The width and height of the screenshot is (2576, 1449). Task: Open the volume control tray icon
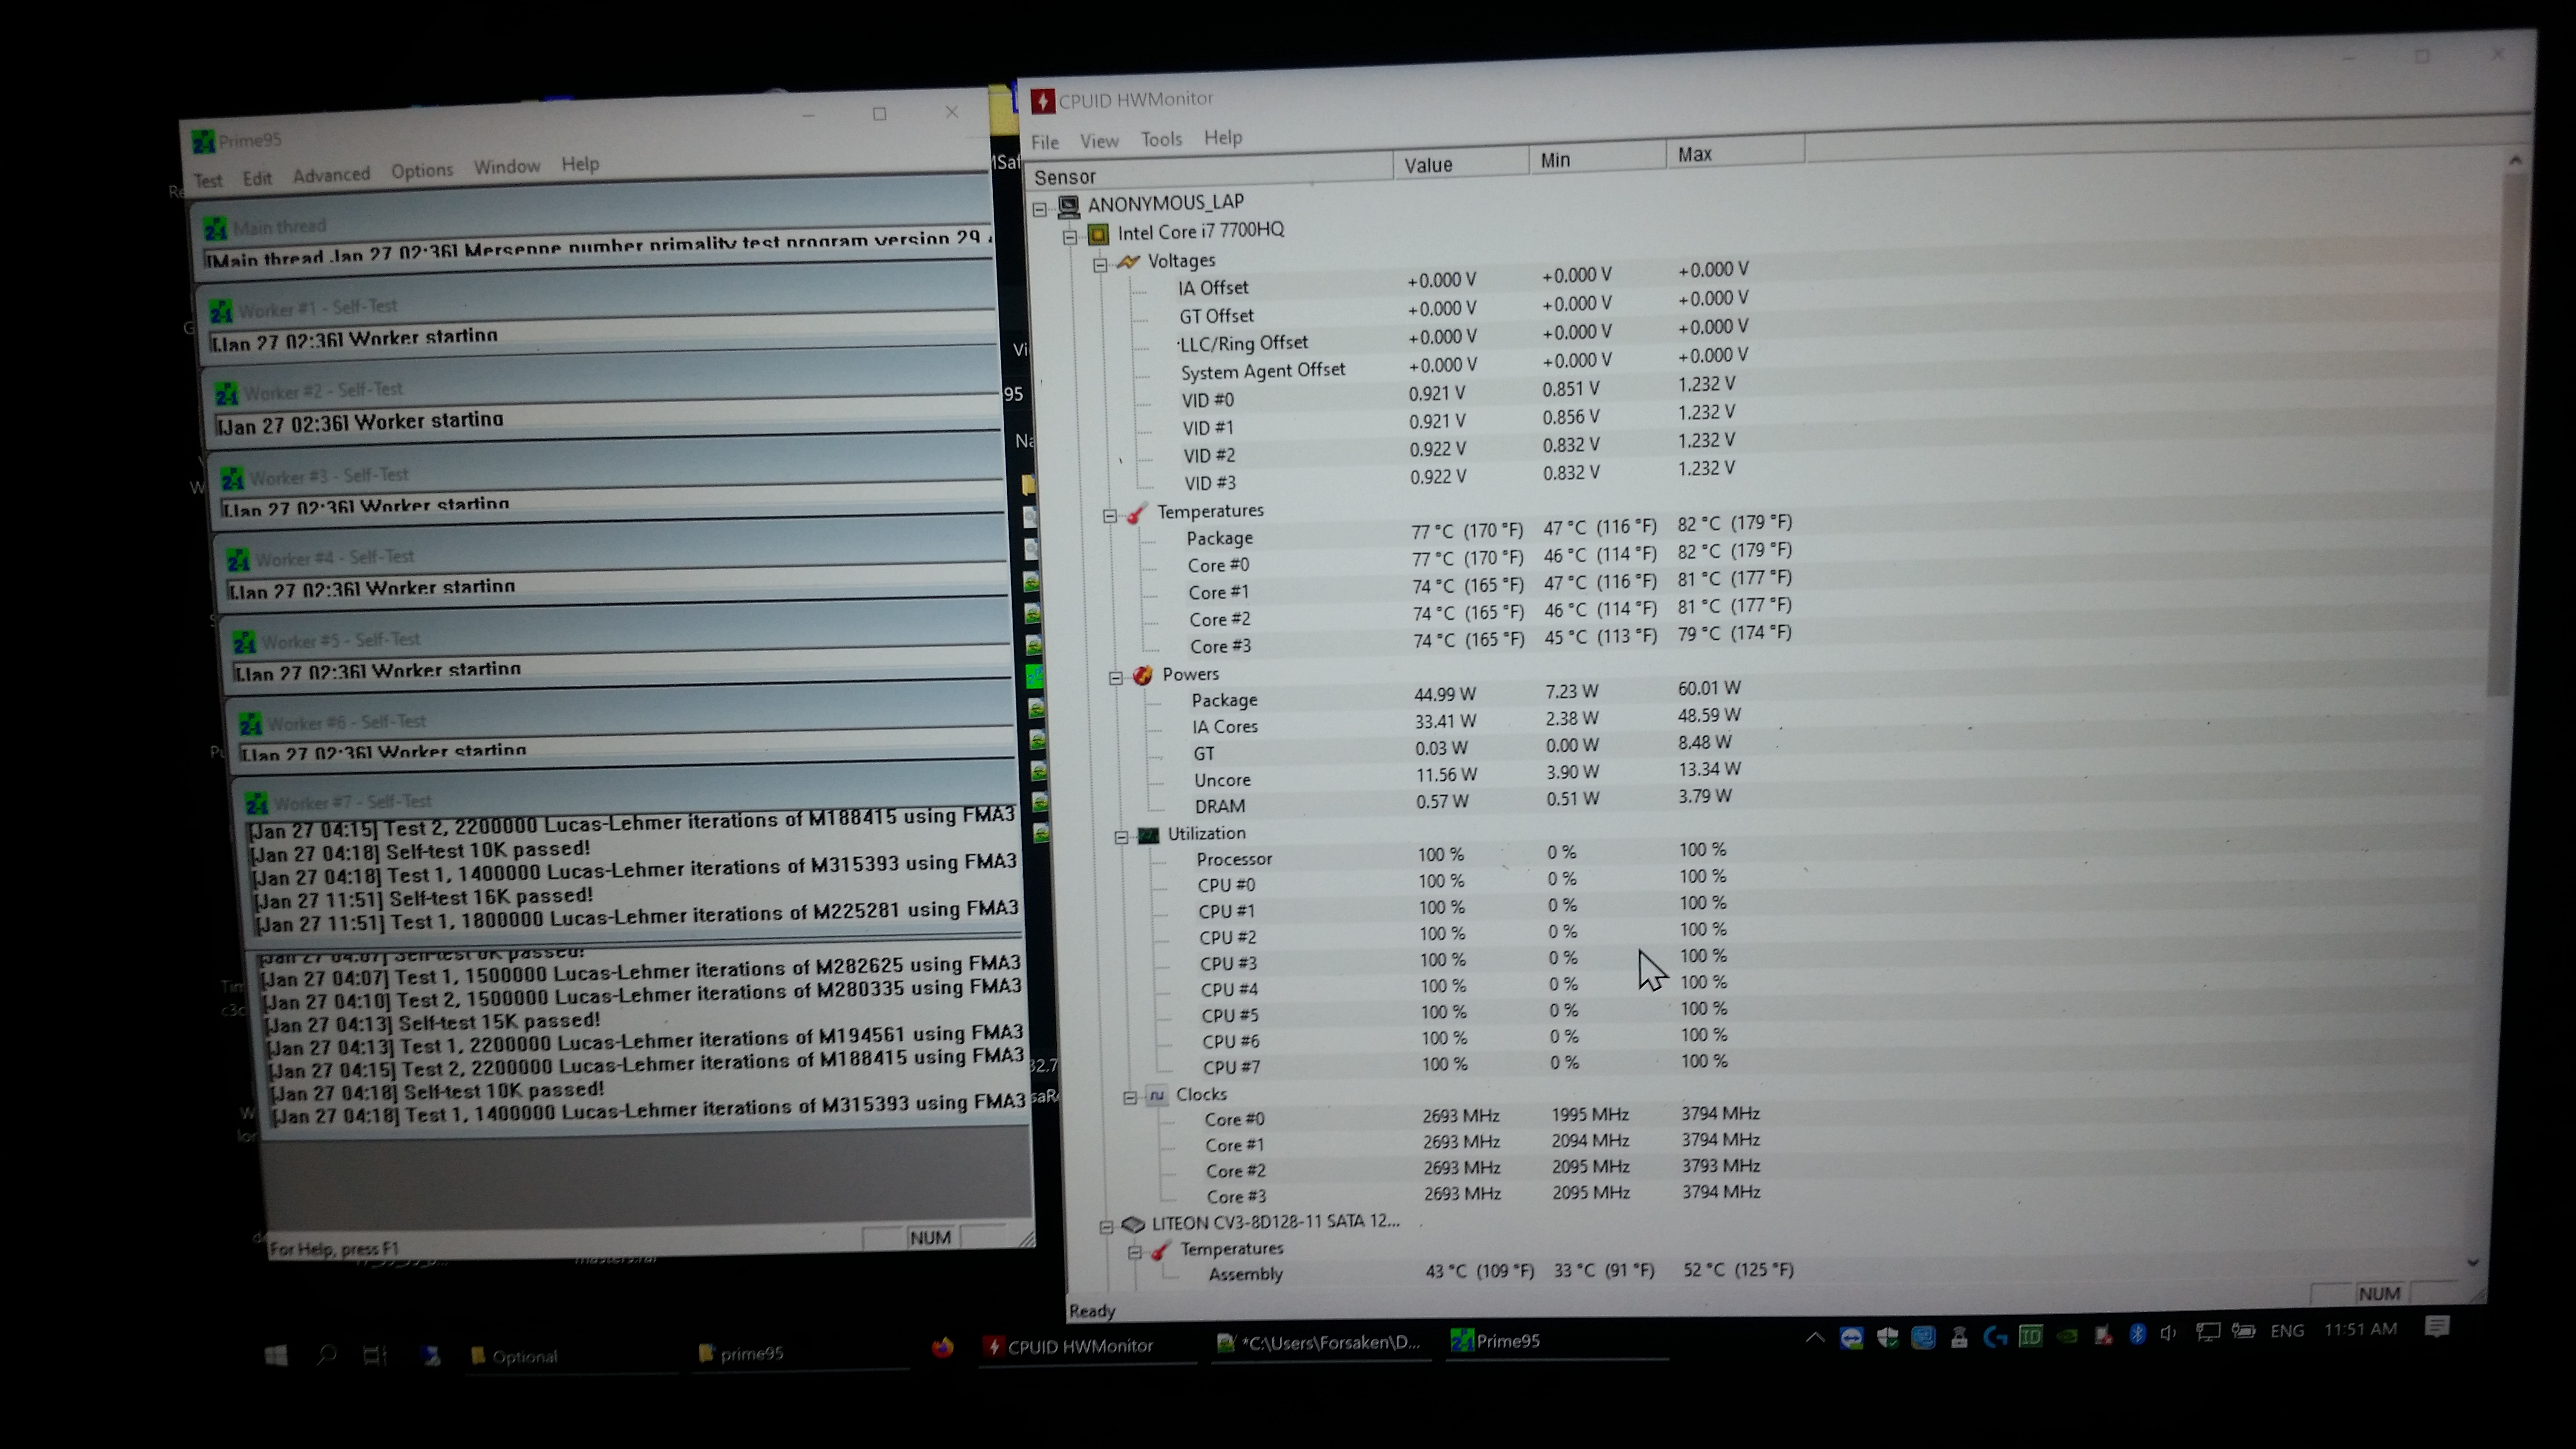click(x=2167, y=1333)
